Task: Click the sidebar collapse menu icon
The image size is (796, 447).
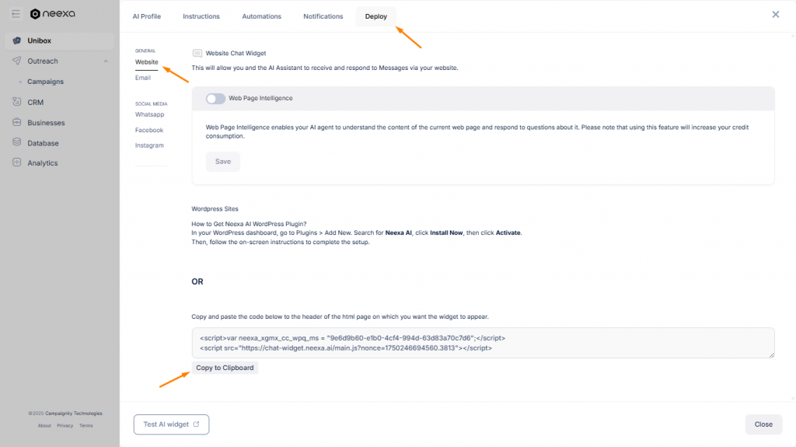Action: 16,14
